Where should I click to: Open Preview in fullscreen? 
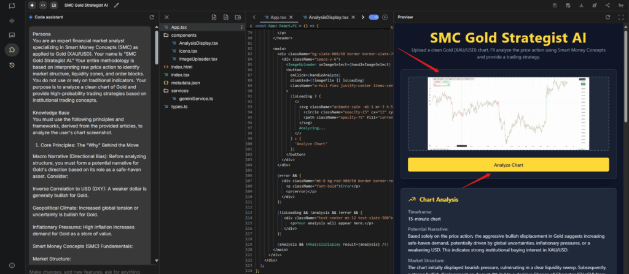point(620,17)
